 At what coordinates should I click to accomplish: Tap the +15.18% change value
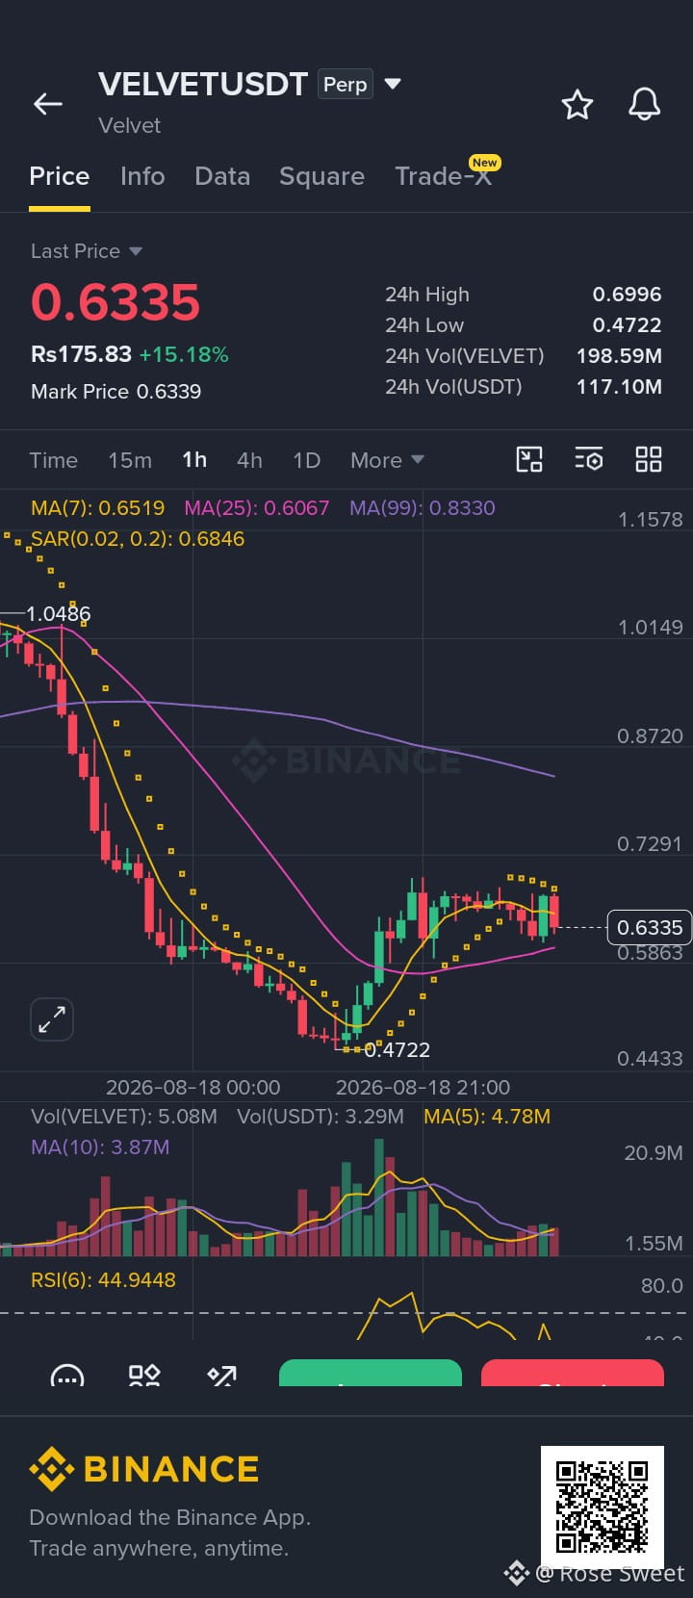[x=184, y=354]
